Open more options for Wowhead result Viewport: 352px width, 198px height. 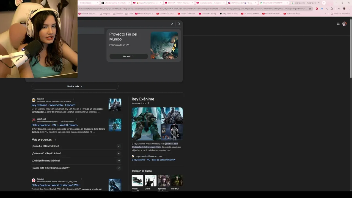77,119
